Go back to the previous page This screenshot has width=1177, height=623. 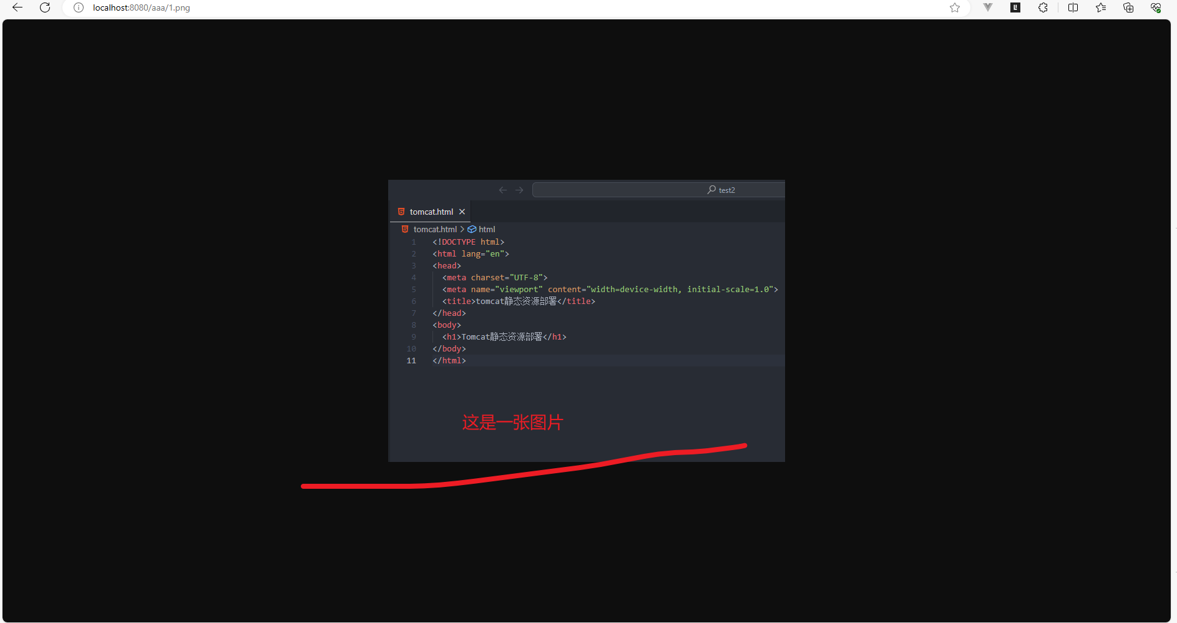click(17, 7)
